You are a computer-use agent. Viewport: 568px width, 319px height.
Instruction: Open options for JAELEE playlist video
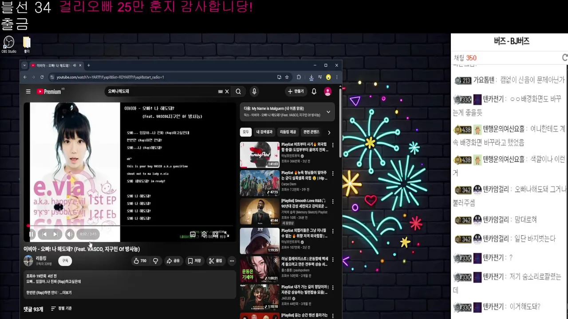click(333, 288)
